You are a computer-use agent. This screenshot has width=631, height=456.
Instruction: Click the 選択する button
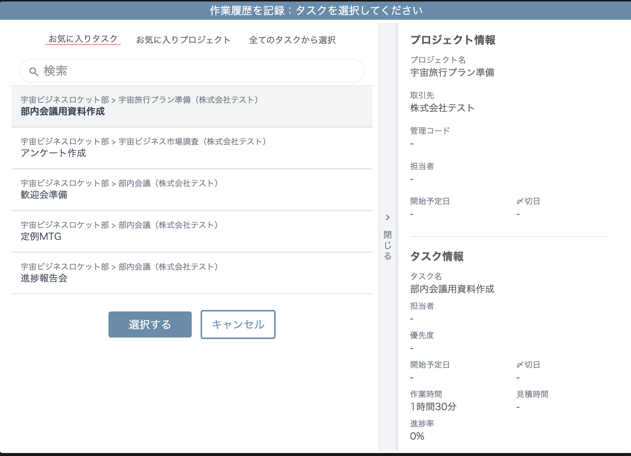pyautogui.click(x=150, y=324)
